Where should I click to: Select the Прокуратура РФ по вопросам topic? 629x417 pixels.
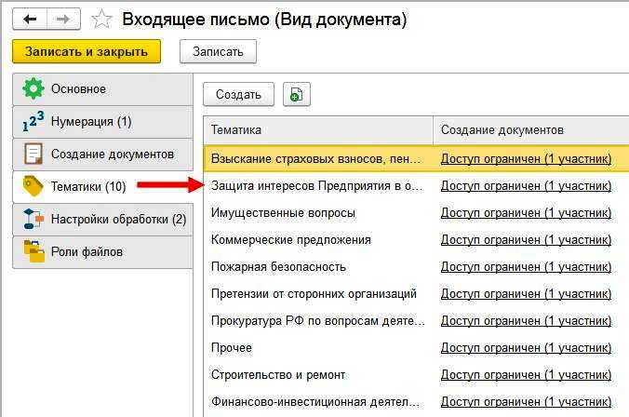(317, 321)
